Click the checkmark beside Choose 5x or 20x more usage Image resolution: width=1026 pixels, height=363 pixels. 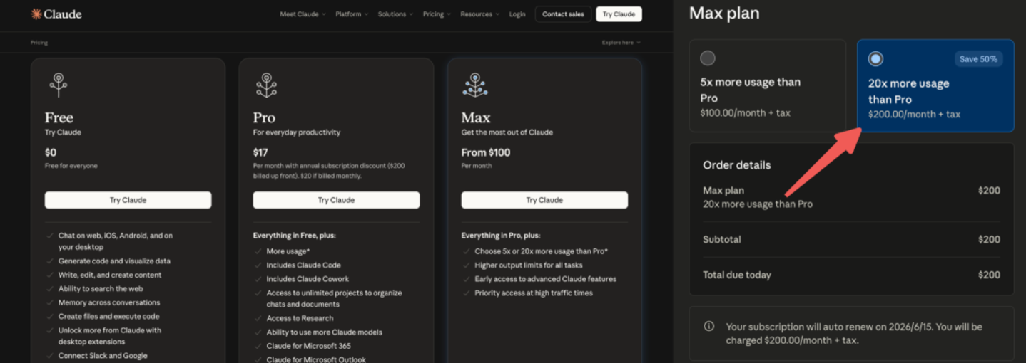466,251
